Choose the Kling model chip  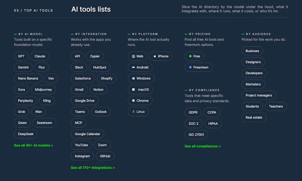(x=47, y=101)
